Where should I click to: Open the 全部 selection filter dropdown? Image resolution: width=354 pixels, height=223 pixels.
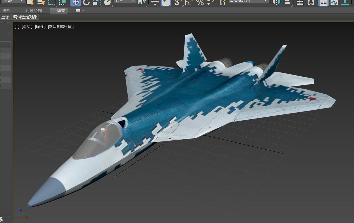coord(12,1)
